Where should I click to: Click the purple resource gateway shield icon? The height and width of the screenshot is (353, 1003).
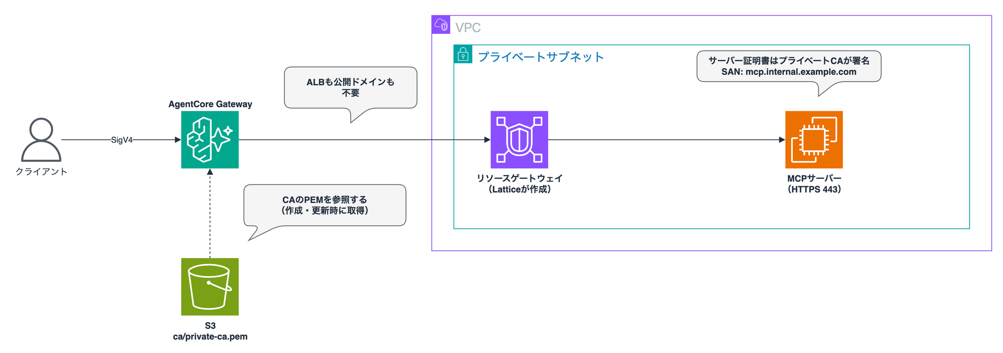[x=519, y=140]
